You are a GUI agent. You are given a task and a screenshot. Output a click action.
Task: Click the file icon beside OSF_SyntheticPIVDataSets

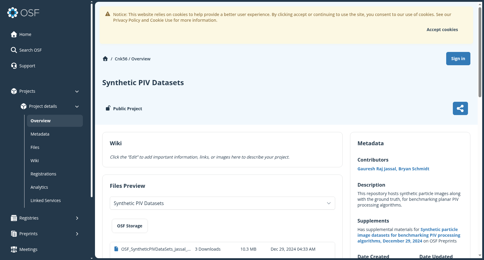pos(116,249)
